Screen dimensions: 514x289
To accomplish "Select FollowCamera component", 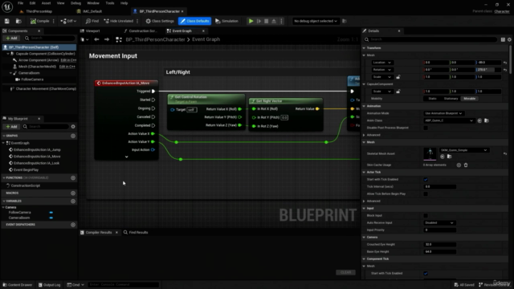I will [32, 79].
